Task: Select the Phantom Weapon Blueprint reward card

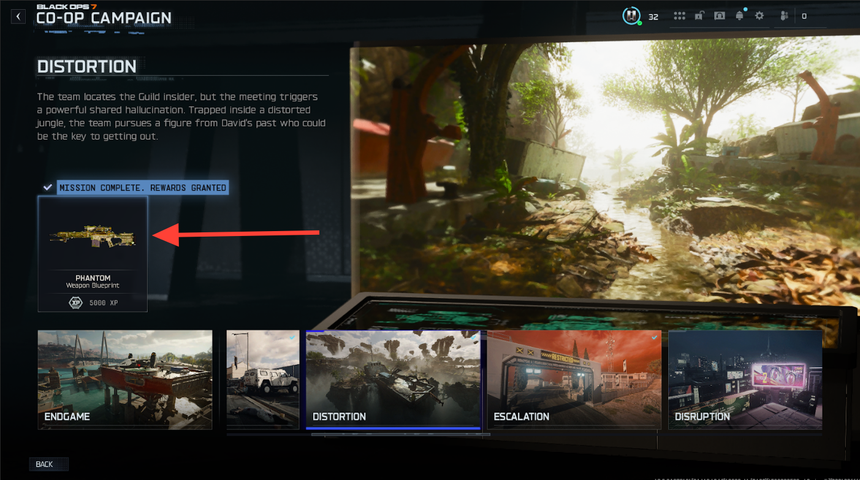Action: click(x=93, y=254)
